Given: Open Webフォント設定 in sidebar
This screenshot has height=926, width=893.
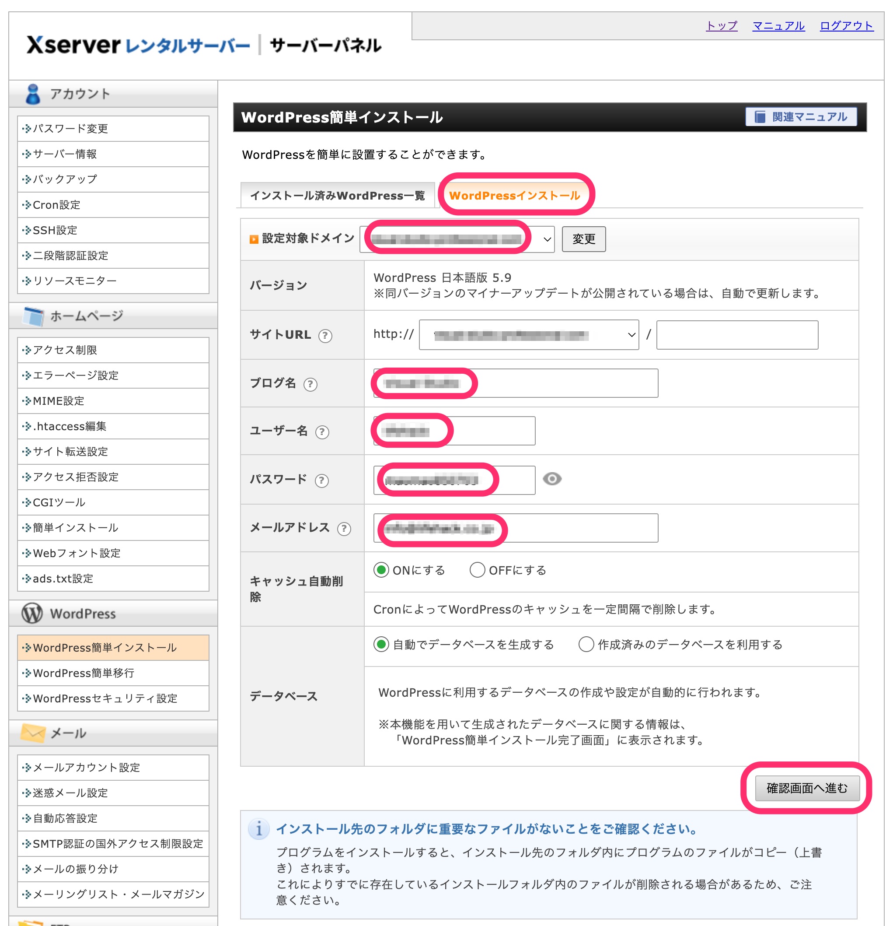Looking at the screenshot, I should pos(113,553).
